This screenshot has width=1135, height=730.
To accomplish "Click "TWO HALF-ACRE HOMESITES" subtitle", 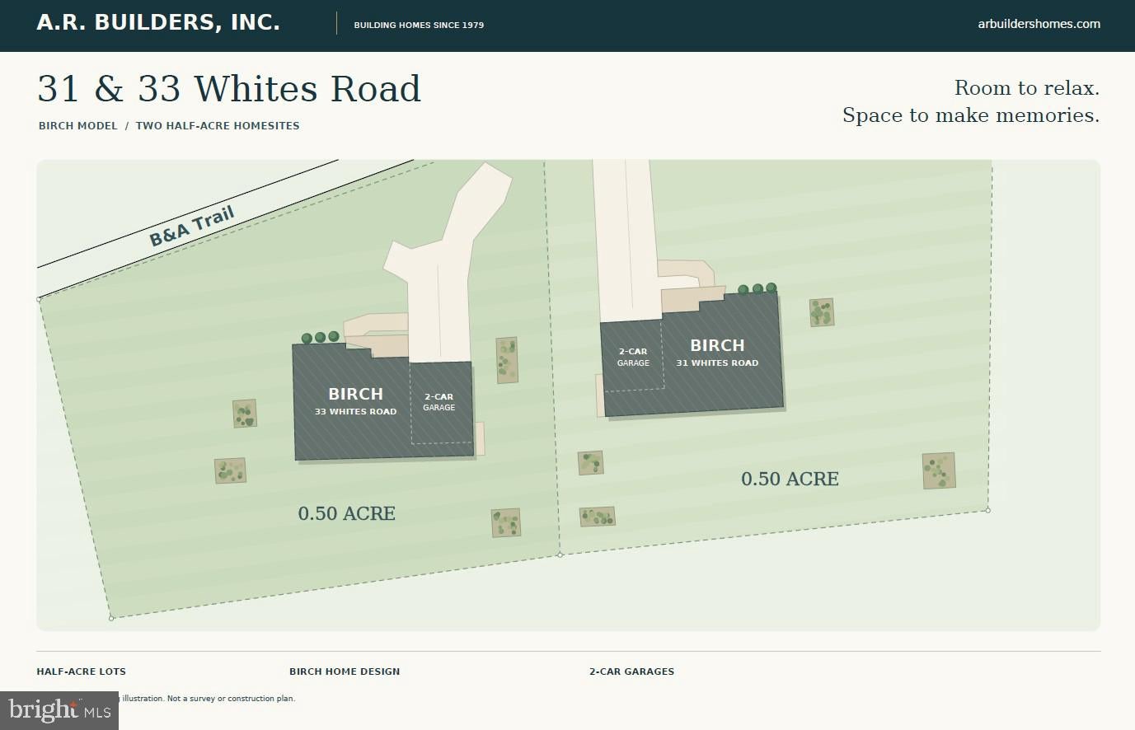I will click(x=218, y=126).
